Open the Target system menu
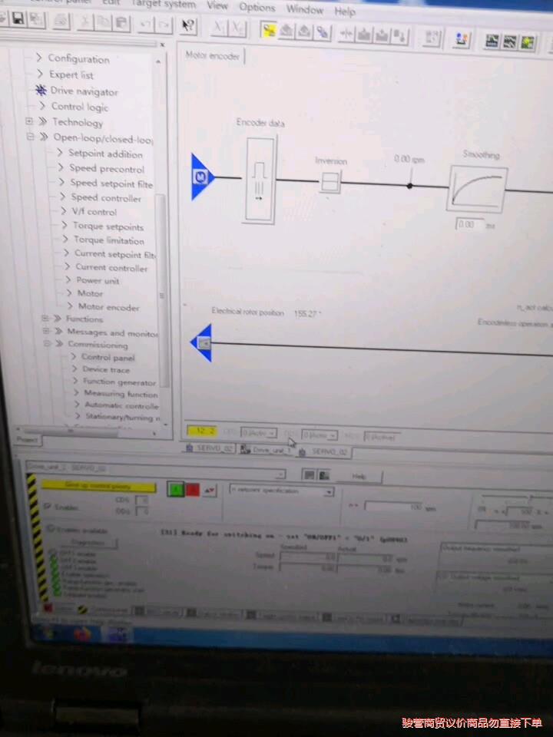 coord(163,5)
